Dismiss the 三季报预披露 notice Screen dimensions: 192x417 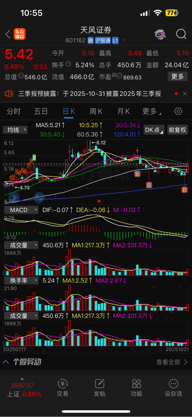click(x=185, y=94)
